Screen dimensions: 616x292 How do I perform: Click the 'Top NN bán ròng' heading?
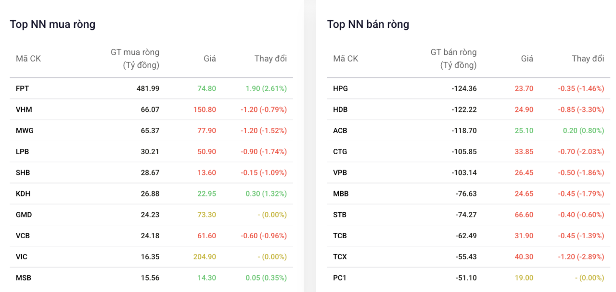pyautogui.click(x=368, y=24)
